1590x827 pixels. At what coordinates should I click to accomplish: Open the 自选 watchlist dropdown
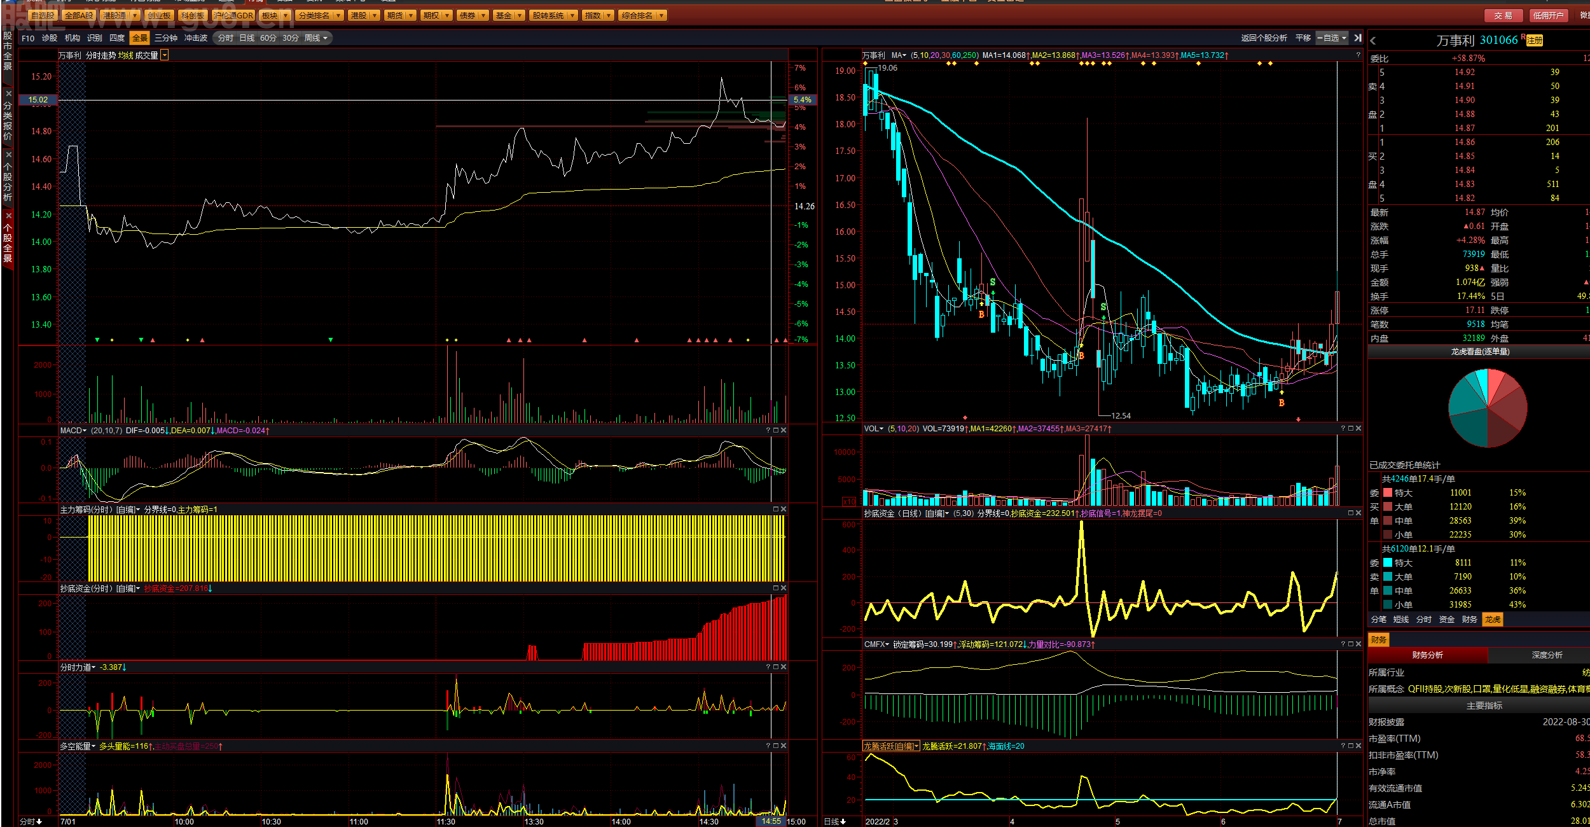pyautogui.click(x=1332, y=38)
